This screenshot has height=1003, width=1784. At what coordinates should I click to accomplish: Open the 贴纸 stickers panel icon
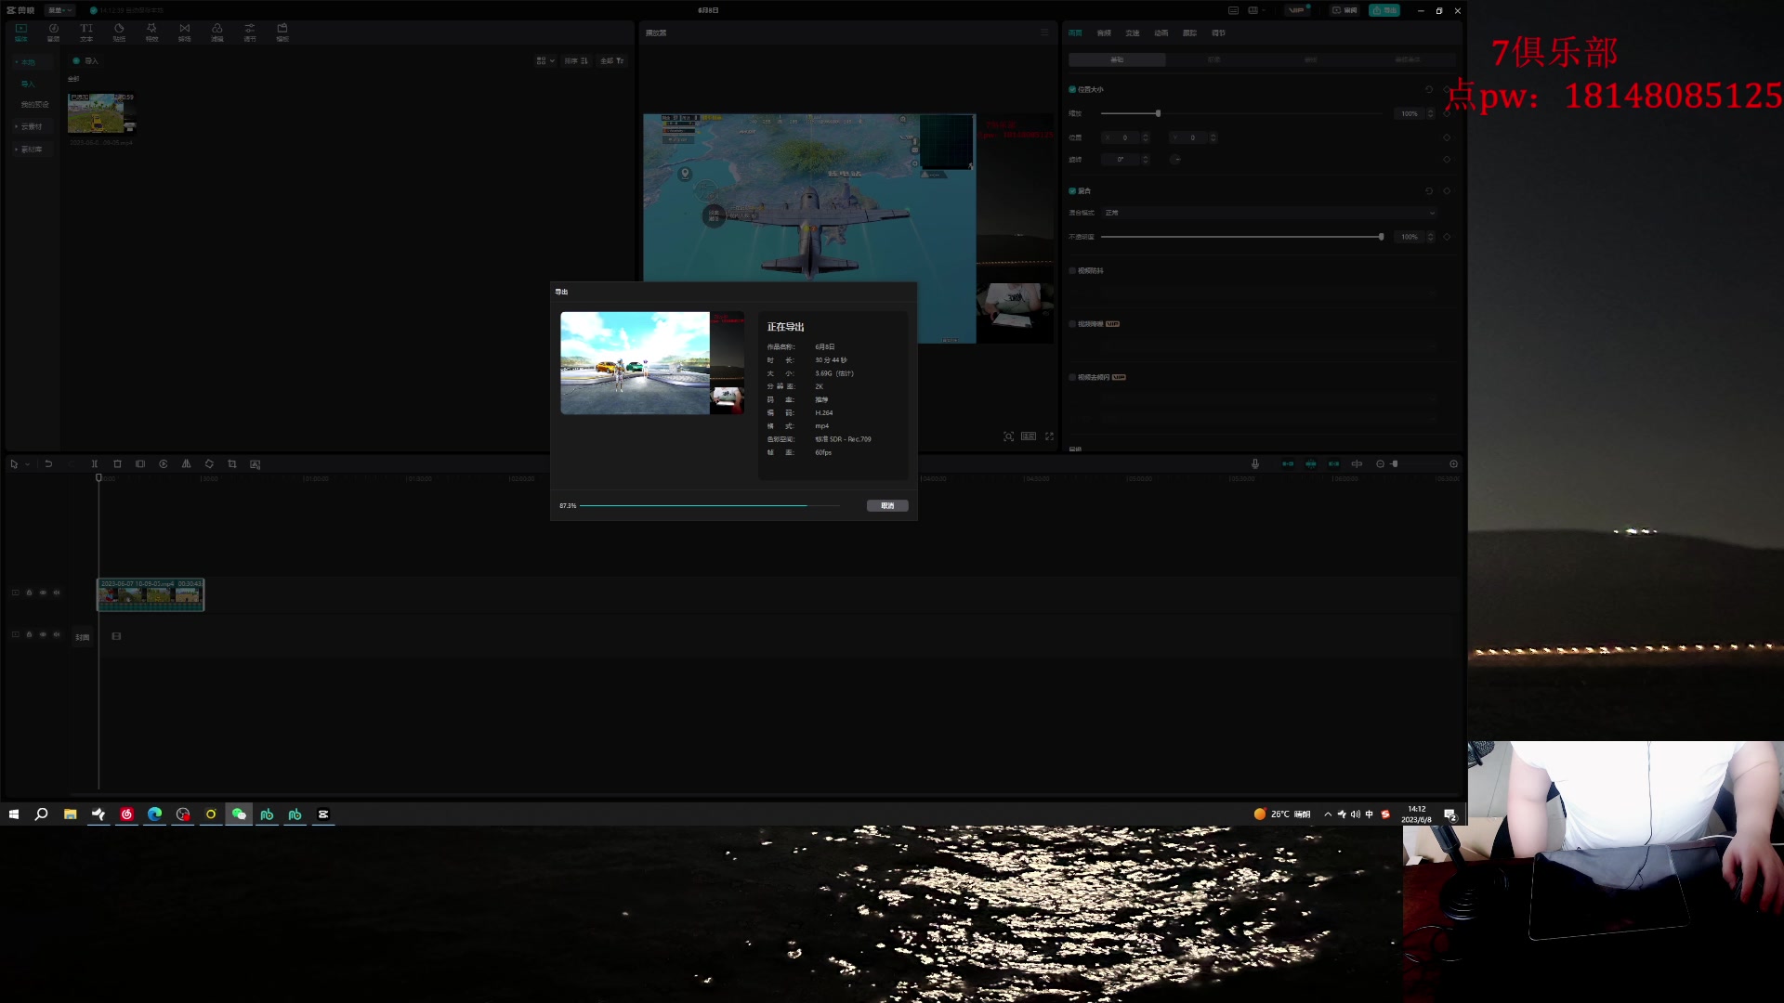click(x=119, y=32)
